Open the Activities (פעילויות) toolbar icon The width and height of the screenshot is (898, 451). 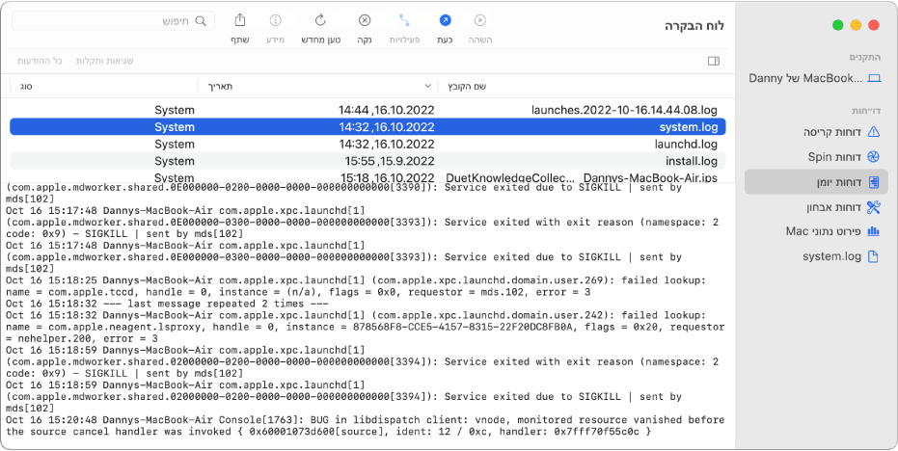point(404,20)
